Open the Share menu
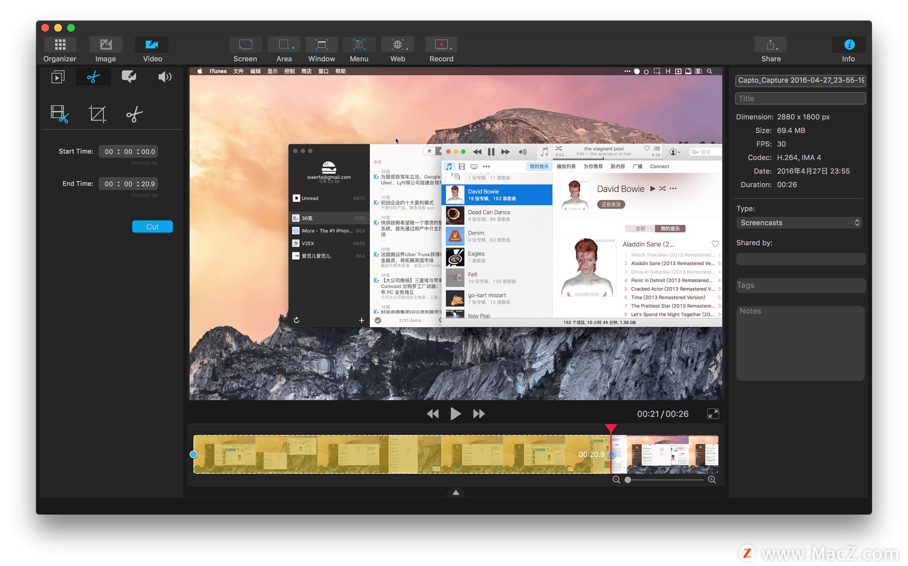 (x=771, y=50)
